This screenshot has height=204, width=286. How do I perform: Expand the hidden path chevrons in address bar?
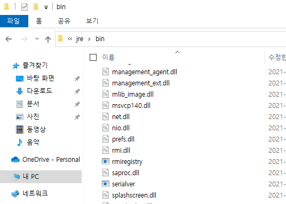[70, 39]
